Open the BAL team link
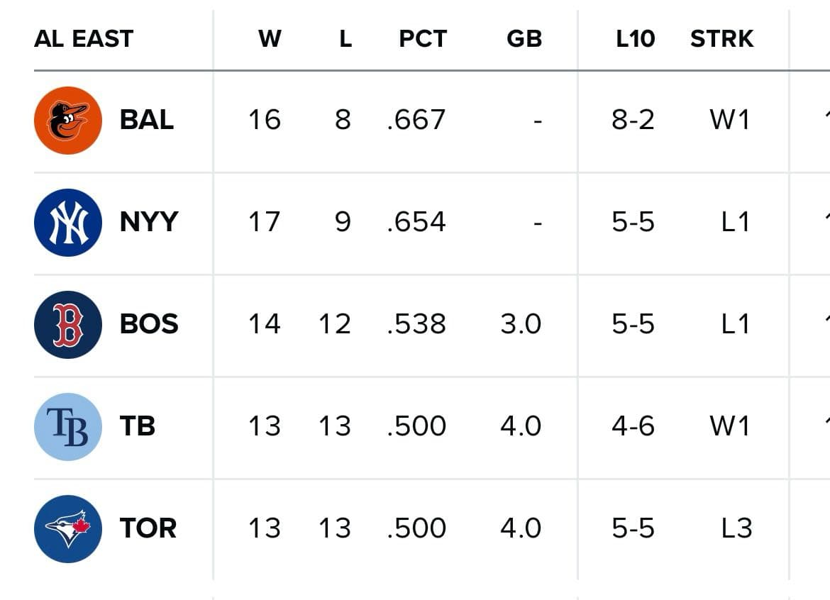 click(x=147, y=121)
